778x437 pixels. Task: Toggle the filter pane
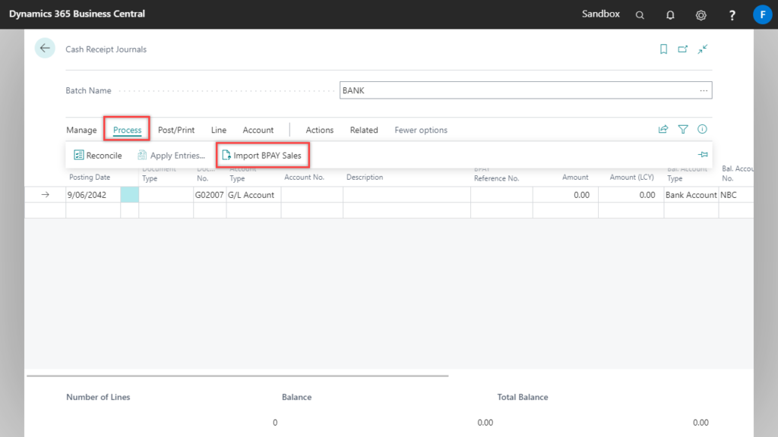(682, 130)
